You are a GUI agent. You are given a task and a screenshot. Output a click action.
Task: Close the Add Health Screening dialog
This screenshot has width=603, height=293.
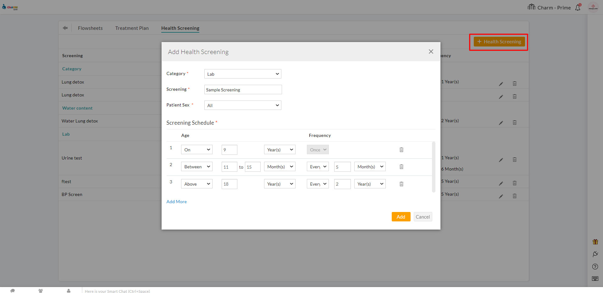click(431, 52)
